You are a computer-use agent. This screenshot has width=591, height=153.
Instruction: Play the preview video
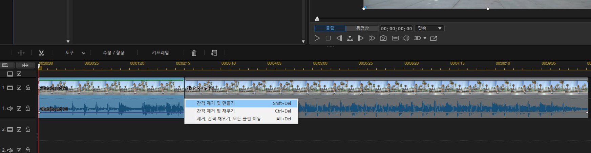point(317,38)
